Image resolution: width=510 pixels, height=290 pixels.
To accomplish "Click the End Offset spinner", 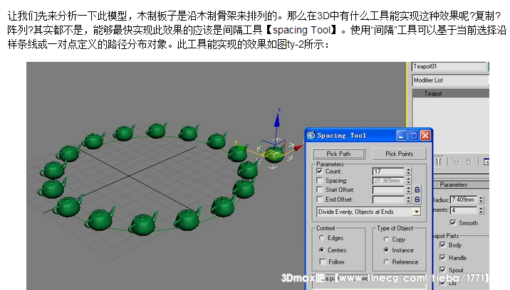I will (x=409, y=200).
